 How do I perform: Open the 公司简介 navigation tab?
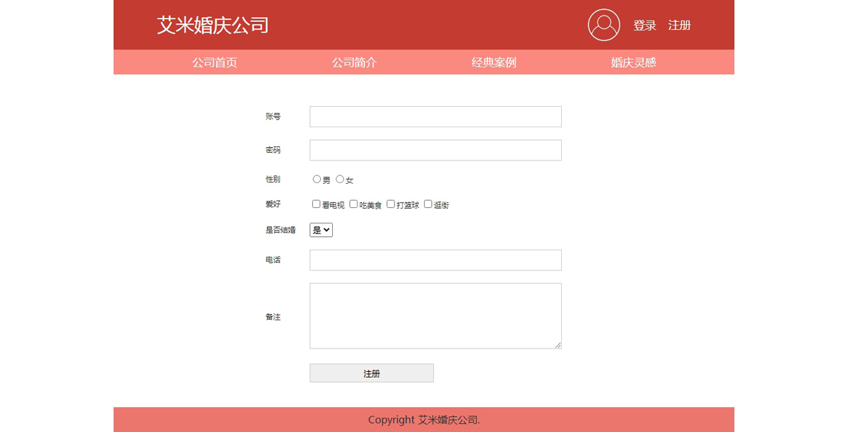(355, 62)
